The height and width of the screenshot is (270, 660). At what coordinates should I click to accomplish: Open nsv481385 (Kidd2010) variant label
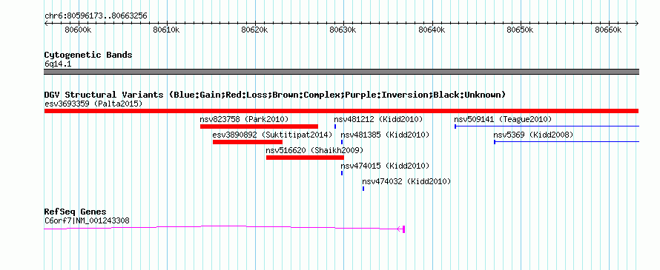point(385,135)
